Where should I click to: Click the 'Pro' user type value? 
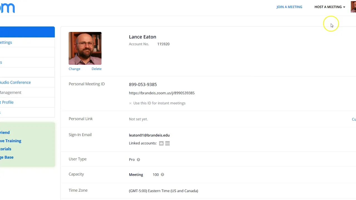tap(132, 159)
